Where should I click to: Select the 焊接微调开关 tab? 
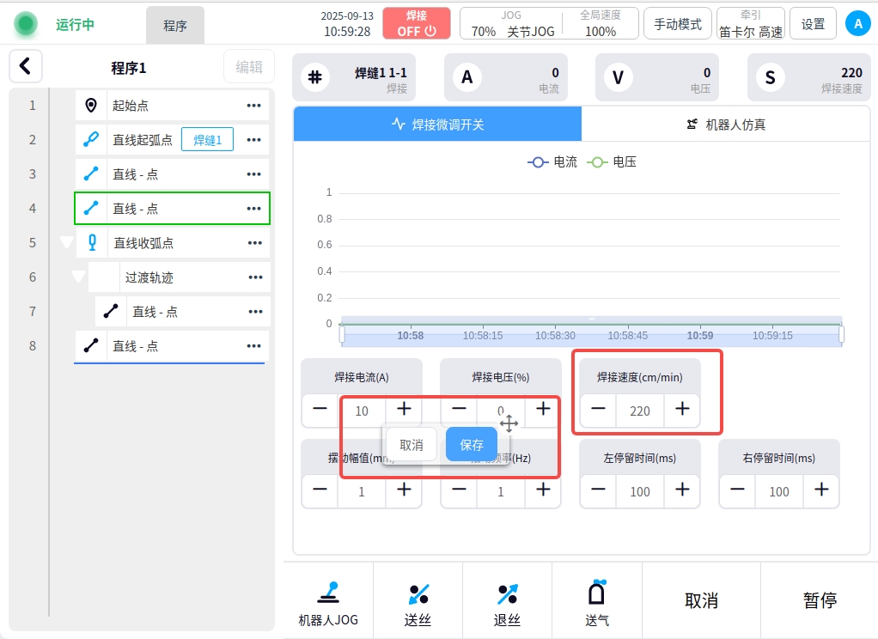(437, 125)
